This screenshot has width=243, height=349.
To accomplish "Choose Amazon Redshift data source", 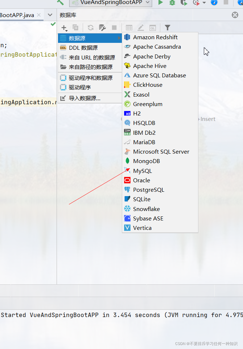I will pyautogui.click(x=160, y=37).
